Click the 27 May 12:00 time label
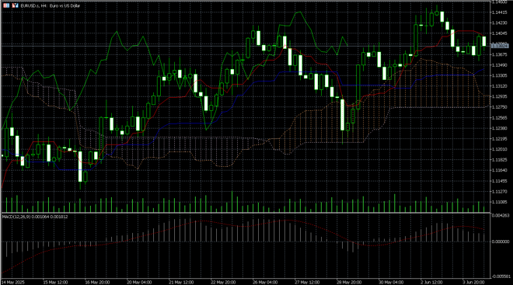This screenshot has height=285, width=513. (307, 282)
